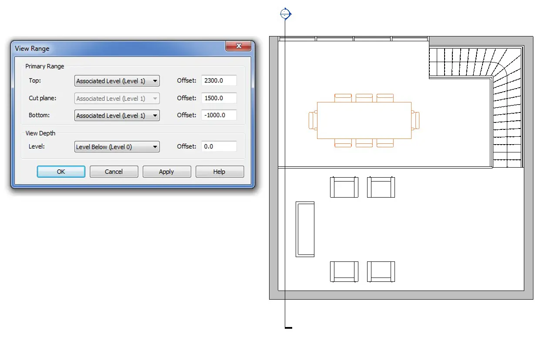
Task: Open the Cut plane level dropdown
Action: coord(117,99)
